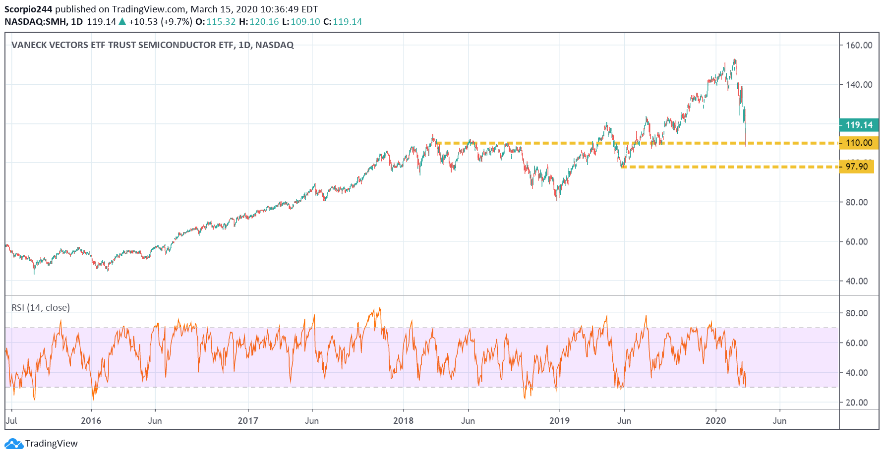This screenshot has height=457, width=884.
Task: Click the Scorpio244 author name
Action: point(28,9)
